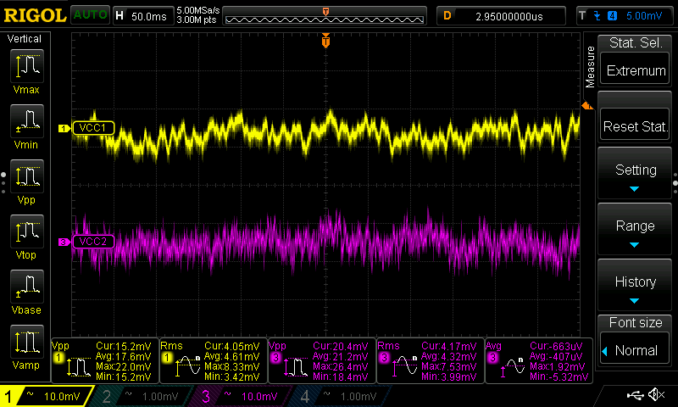Select the Vmin measurement icon
The height and width of the screenshot is (407, 678).
[27, 121]
